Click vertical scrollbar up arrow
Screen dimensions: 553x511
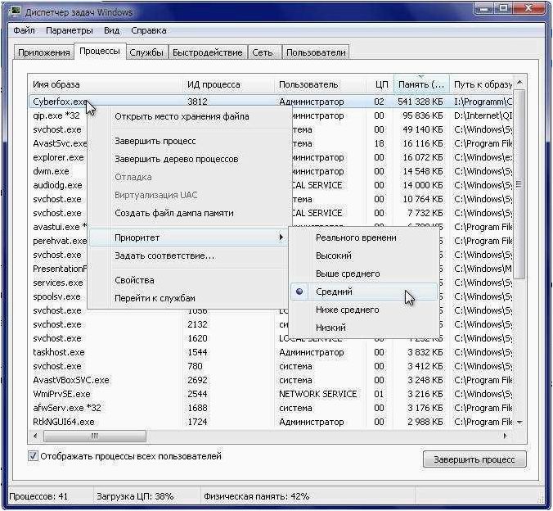coord(519,83)
